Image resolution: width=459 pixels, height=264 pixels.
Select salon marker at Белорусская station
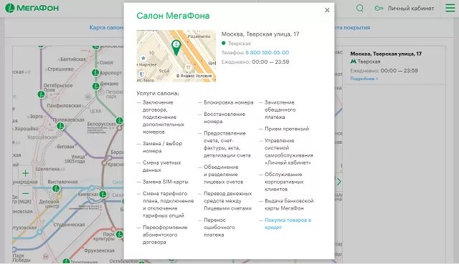[119, 120]
